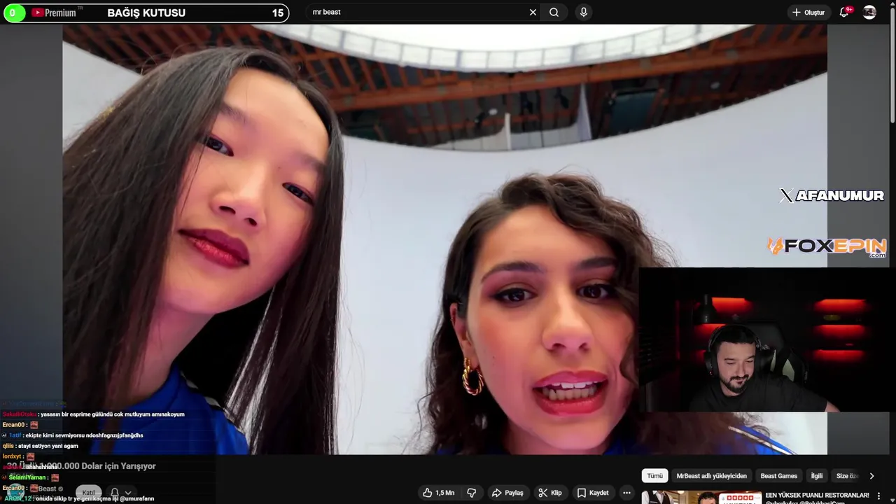Select 'MrBeast adlı yükleyiciden' chip
Image resolution: width=896 pixels, height=504 pixels.
(711, 476)
